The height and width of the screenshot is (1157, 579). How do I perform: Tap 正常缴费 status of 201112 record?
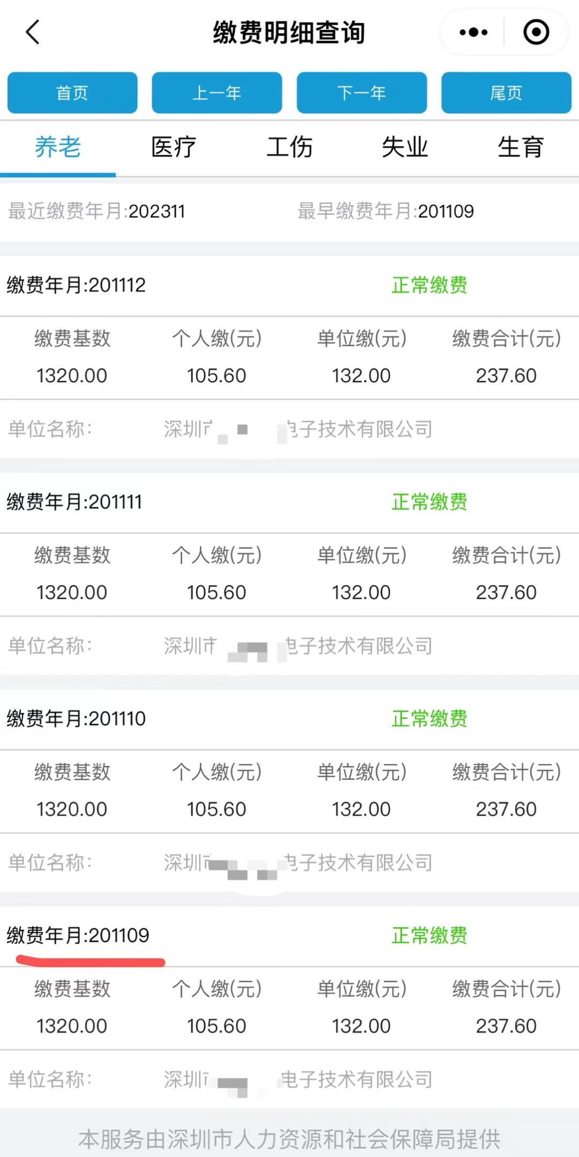[429, 285]
